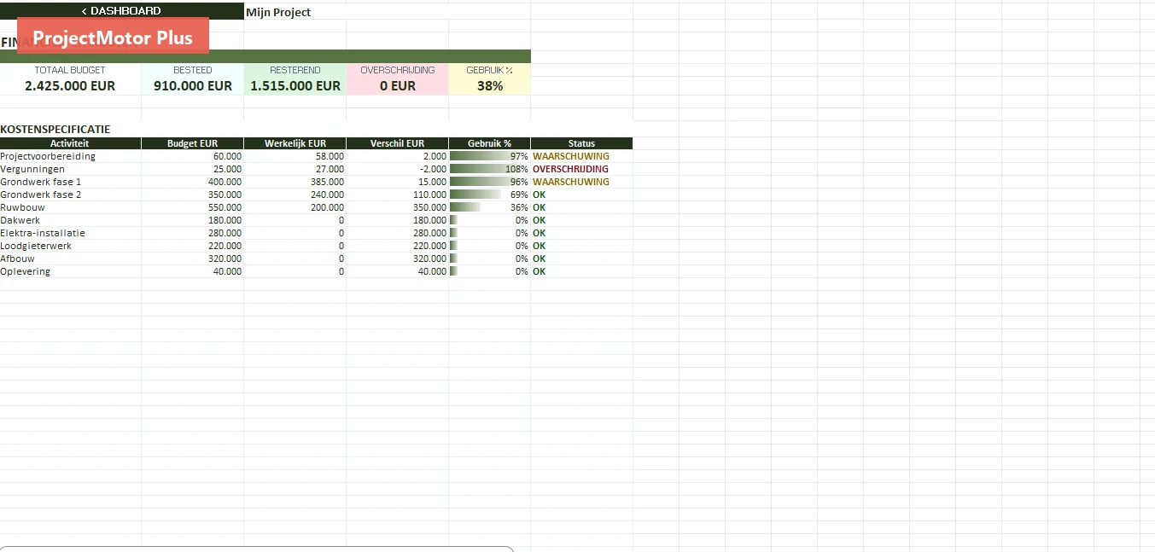Image resolution: width=1155 pixels, height=552 pixels.
Task: Select the Vergunningen OVERSCHRIJDING status cell
Action: tap(581, 169)
